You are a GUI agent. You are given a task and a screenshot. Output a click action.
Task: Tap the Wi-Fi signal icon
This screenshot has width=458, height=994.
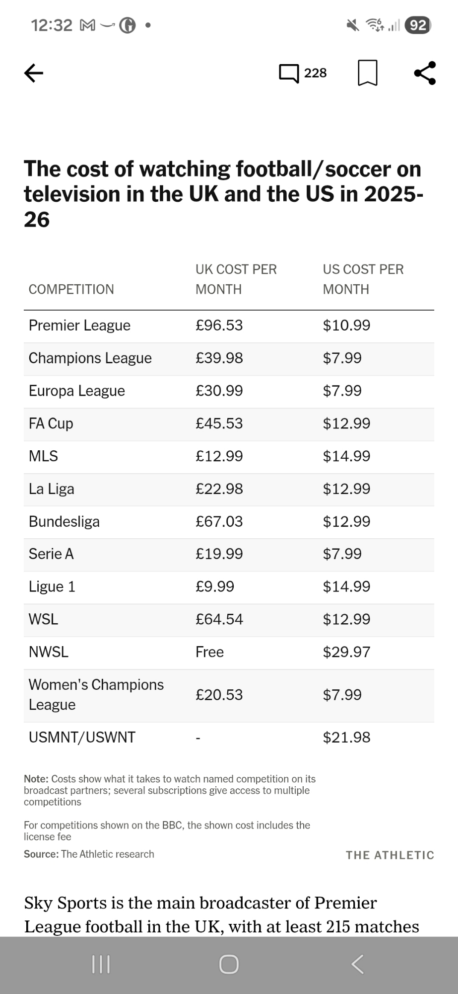(x=375, y=25)
